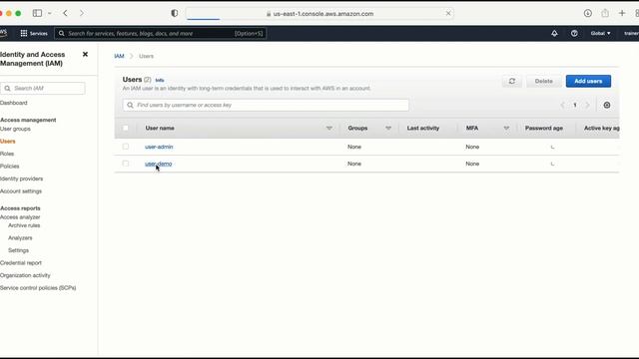Click the AWS services search box
Viewport: 639px width, 359px height.
[160, 33]
